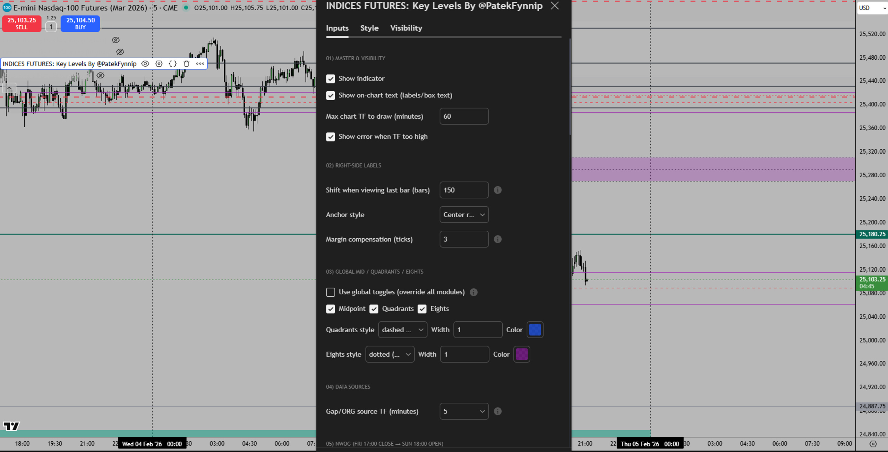Open settings gear in the indicator legend
This screenshot has width=888, height=452.
pyautogui.click(x=159, y=63)
